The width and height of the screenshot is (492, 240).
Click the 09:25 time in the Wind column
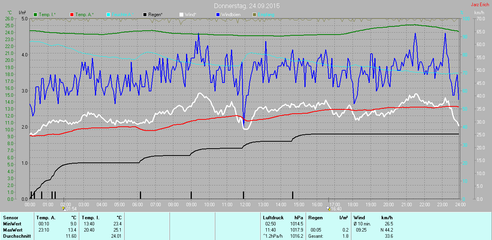[361, 230]
